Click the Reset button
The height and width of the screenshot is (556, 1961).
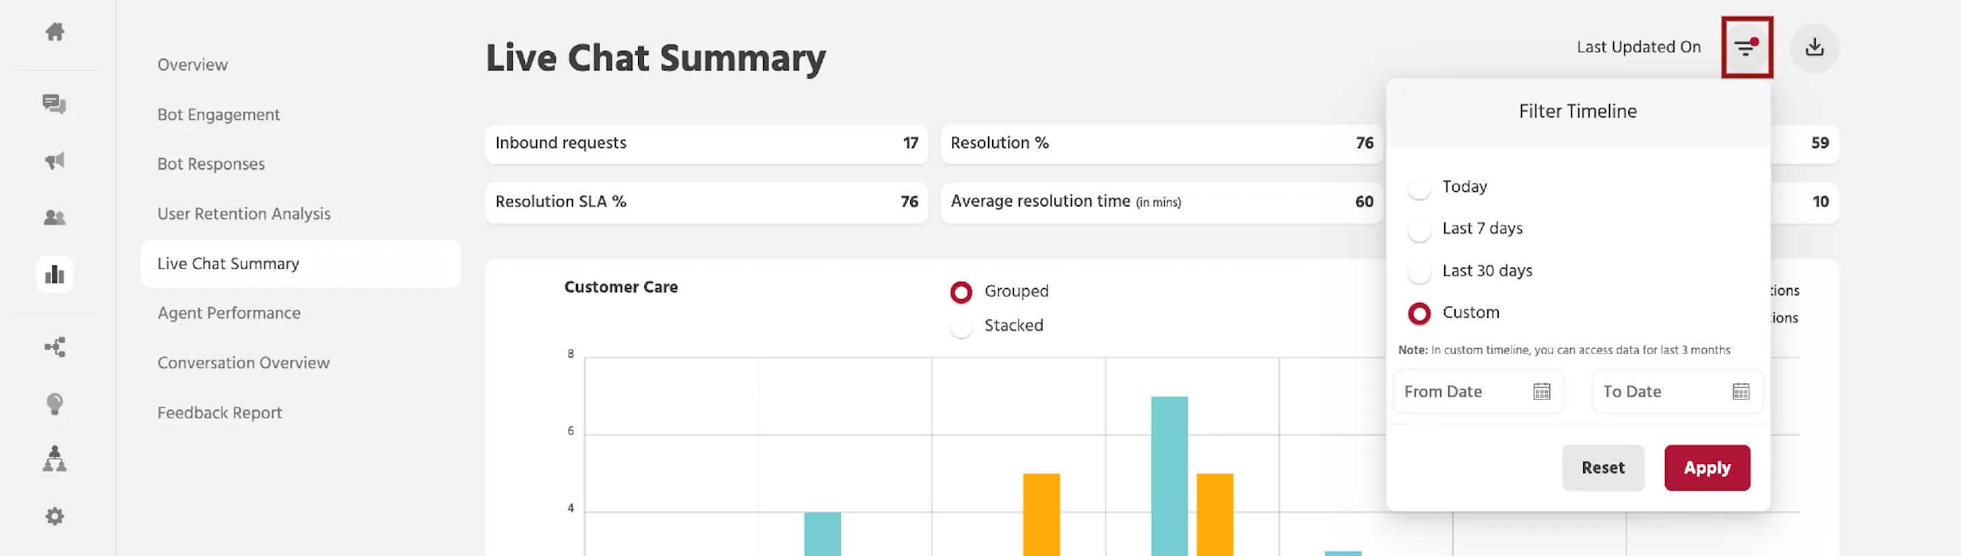tap(1603, 468)
